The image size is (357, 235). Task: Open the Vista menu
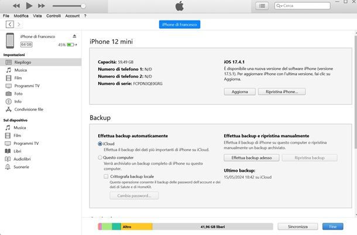(37, 16)
